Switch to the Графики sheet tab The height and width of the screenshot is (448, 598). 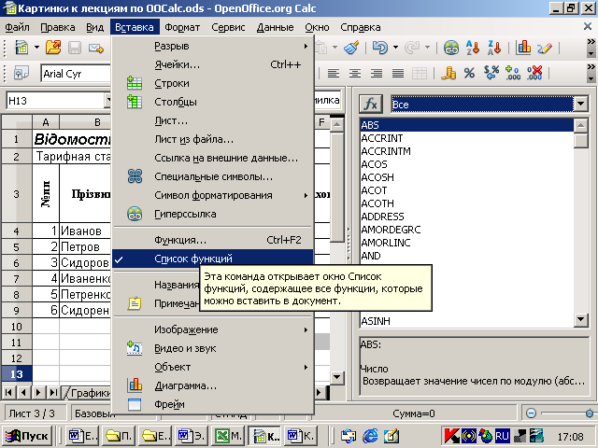coord(89,393)
